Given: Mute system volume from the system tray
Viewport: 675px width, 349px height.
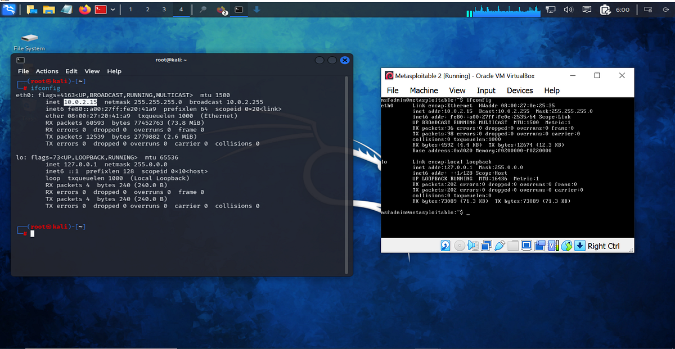Looking at the screenshot, I should 569,8.
